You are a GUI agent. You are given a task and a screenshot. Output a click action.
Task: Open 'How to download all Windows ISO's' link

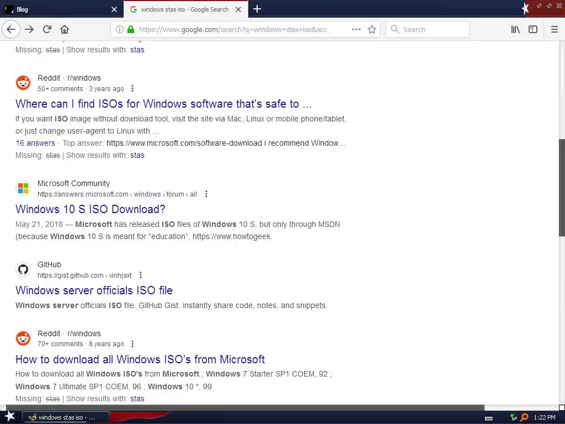tap(140, 359)
